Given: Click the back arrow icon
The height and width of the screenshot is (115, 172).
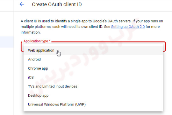Looking at the screenshot, I should click(x=22, y=4).
